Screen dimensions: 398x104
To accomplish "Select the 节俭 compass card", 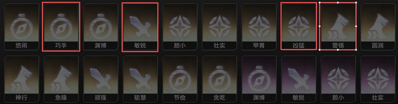I will (180, 79).
